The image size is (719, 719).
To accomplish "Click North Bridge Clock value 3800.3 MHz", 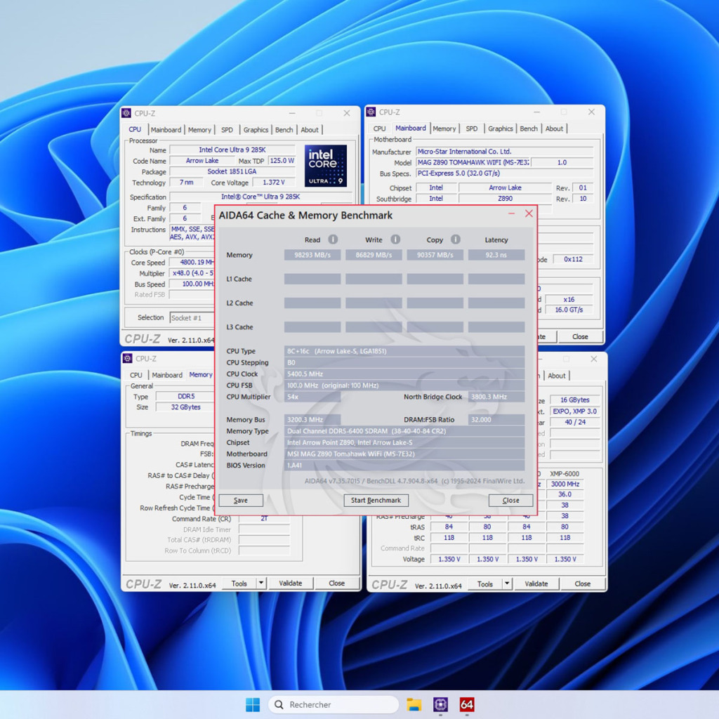I will 496,397.
